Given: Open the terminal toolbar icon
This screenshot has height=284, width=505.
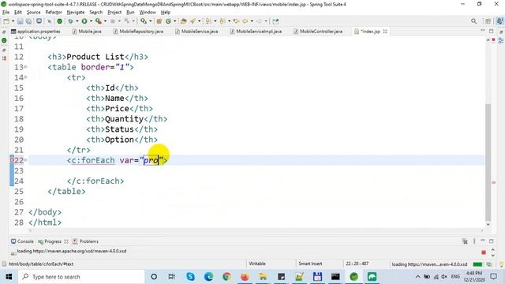Looking at the screenshot, I should click(39, 21).
